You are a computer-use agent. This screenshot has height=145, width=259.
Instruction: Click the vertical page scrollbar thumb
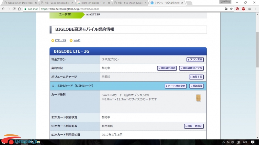(x=257, y=50)
